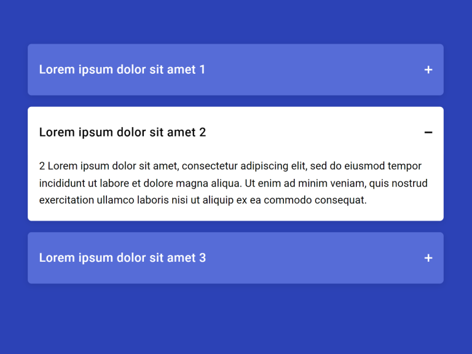
Task: Click "laboris nisi ut aliquip" in the paragraph
Action: click(x=184, y=200)
